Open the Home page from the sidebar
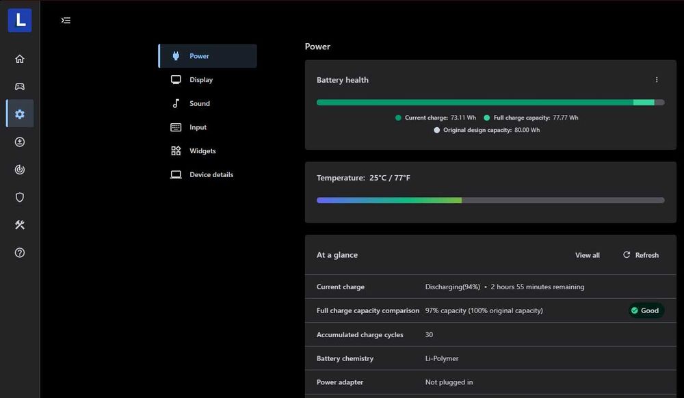 [20, 59]
